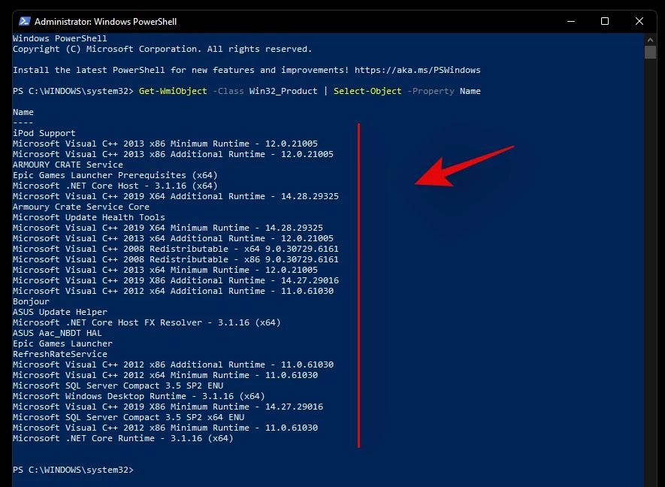
Task: Click SQL Server Compact 3.5 SP2 ENU line
Action: tap(118, 386)
